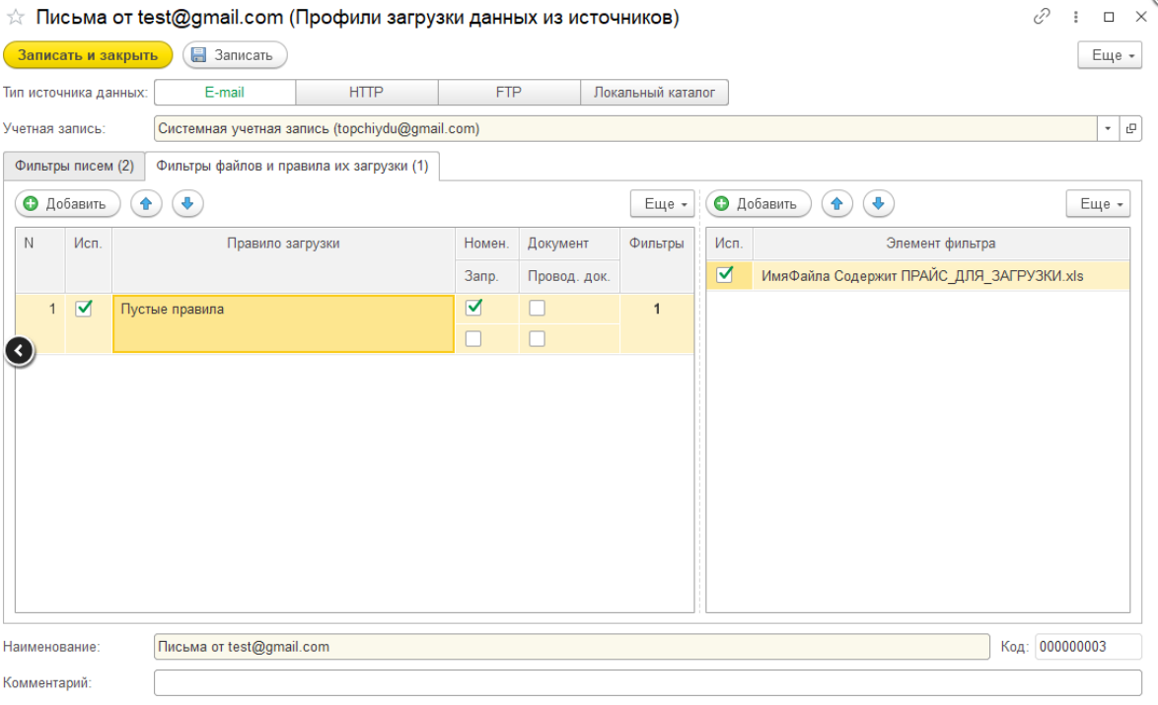Open vertical three-dot title bar menu

point(1076,18)
